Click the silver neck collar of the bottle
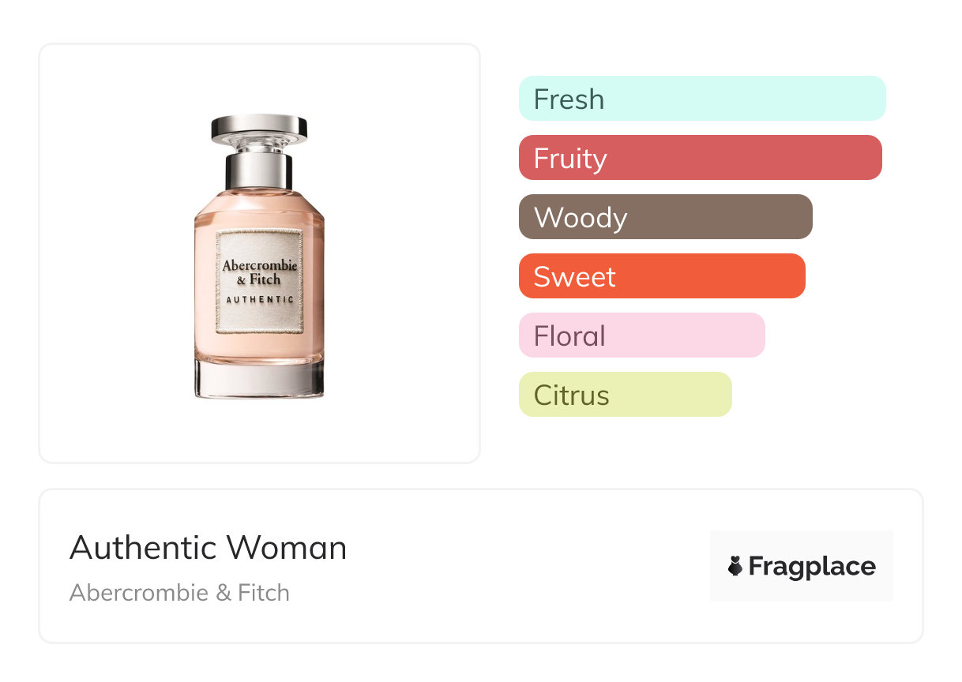Screen dimensions: 962x682 tap(259, 168)
